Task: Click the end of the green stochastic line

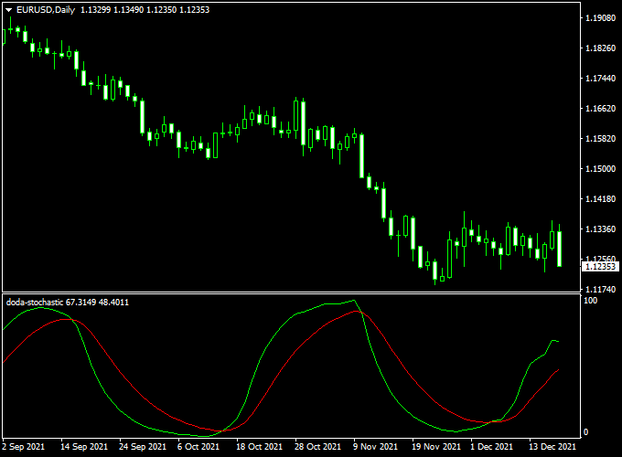Action: (x=559, y=341)
